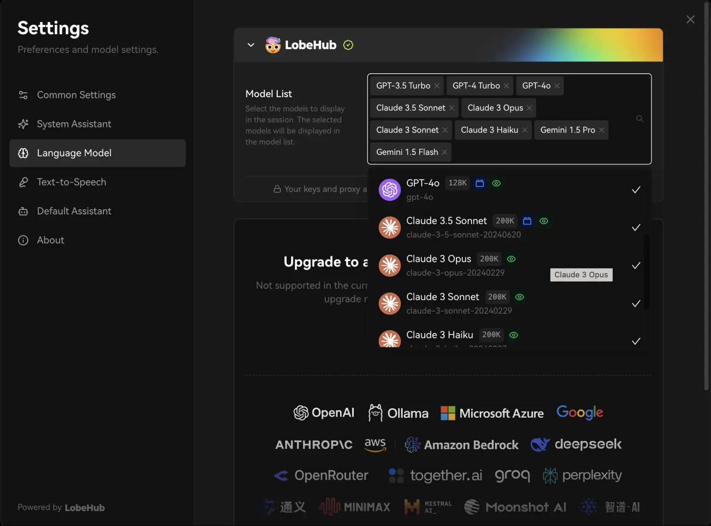Viewport: 711px width, 526px height.
Task: Remove the GPT-3.5 Turbo tag
Action: (x=437, y=86)
